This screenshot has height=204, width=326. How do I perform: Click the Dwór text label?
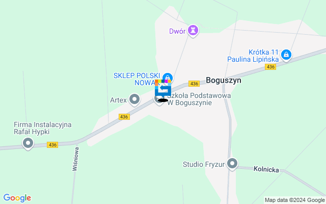pyautogui.click(x=177, y=31)
